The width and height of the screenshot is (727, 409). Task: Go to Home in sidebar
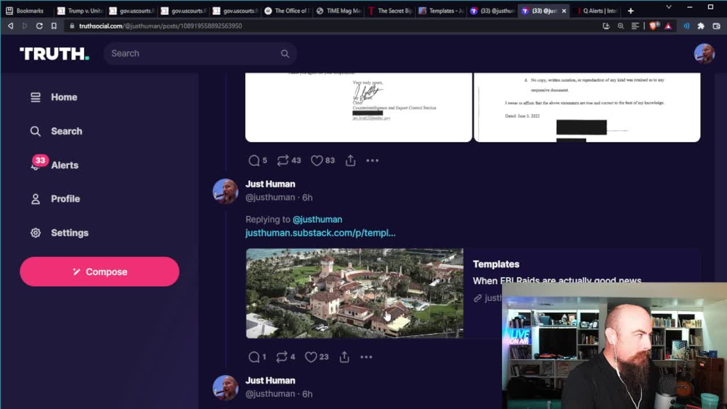[x=64, y=97]
